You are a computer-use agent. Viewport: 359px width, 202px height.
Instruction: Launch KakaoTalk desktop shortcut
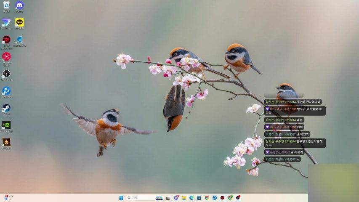pyautogui.click(x=19, y=24)
